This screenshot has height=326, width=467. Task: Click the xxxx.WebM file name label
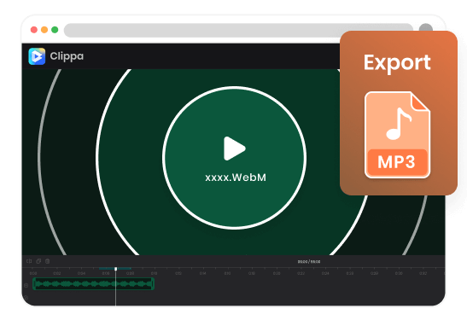pyautogui.click(x=236, y=178)
